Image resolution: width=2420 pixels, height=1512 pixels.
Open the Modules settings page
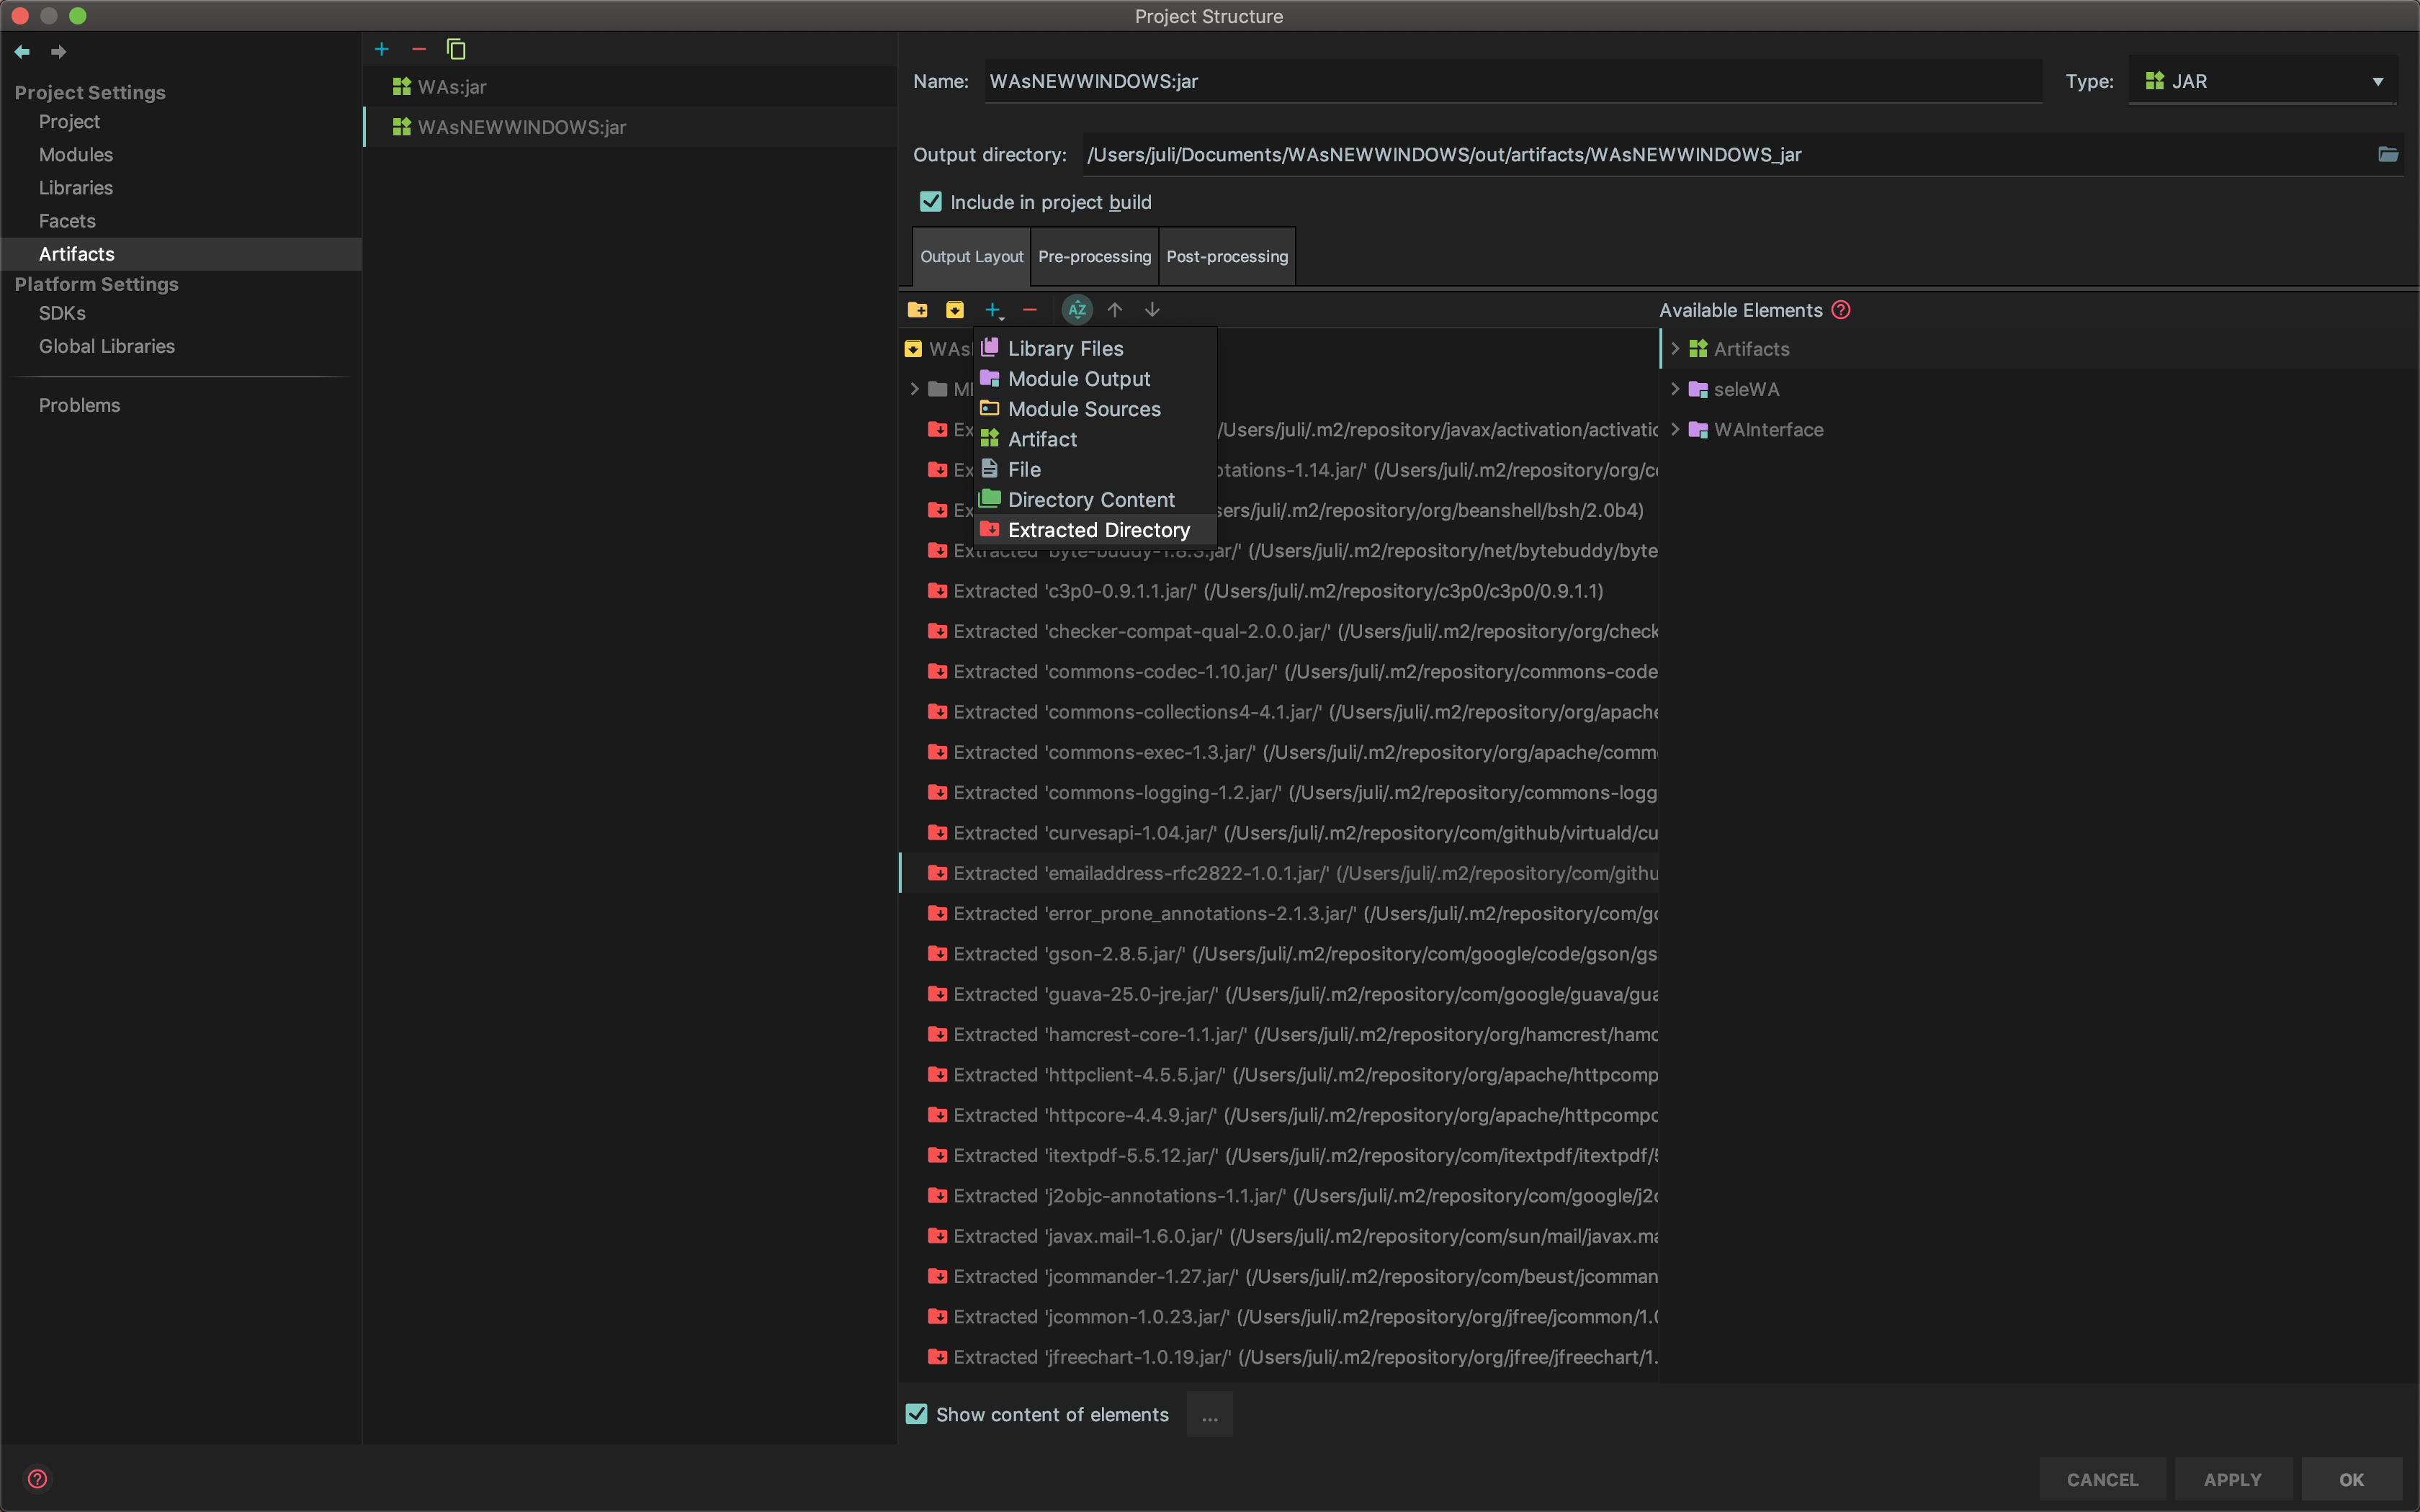180,155
